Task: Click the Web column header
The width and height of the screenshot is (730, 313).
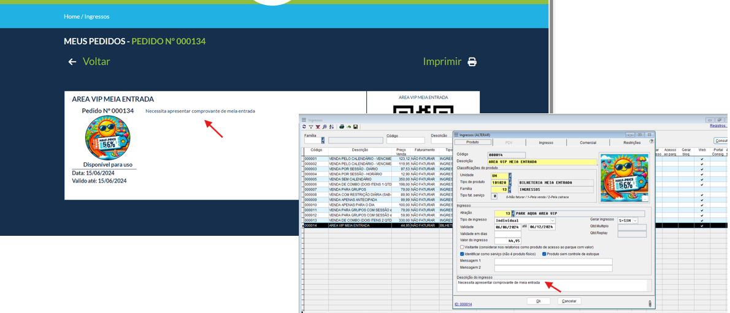Action: click(x=702, y=150)
